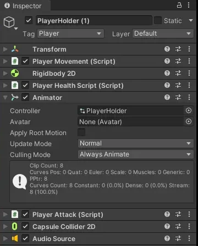Screen dimensions: 198x246
Task: Collapse the Animator component foldout
Action: 5,97
